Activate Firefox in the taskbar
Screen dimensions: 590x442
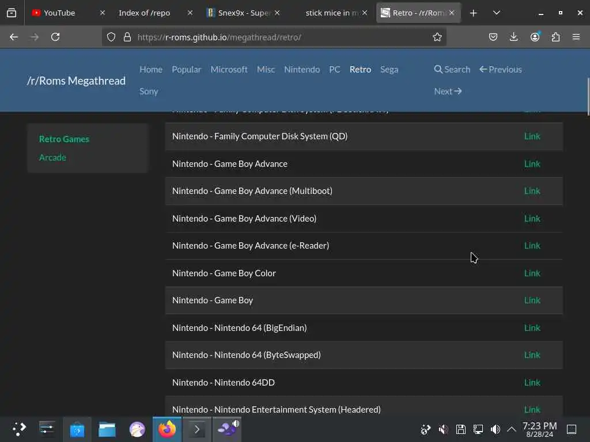pos(167,429)
